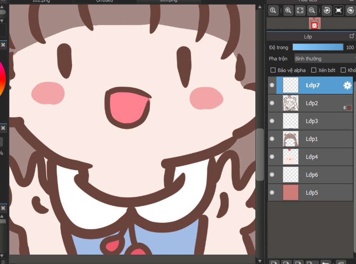Click the Lớp panel header title
Screen dimensions: 356x264
(308, 37)
